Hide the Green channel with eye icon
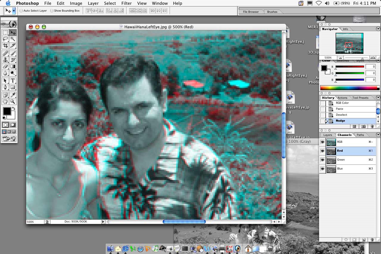 pos(322,160)
